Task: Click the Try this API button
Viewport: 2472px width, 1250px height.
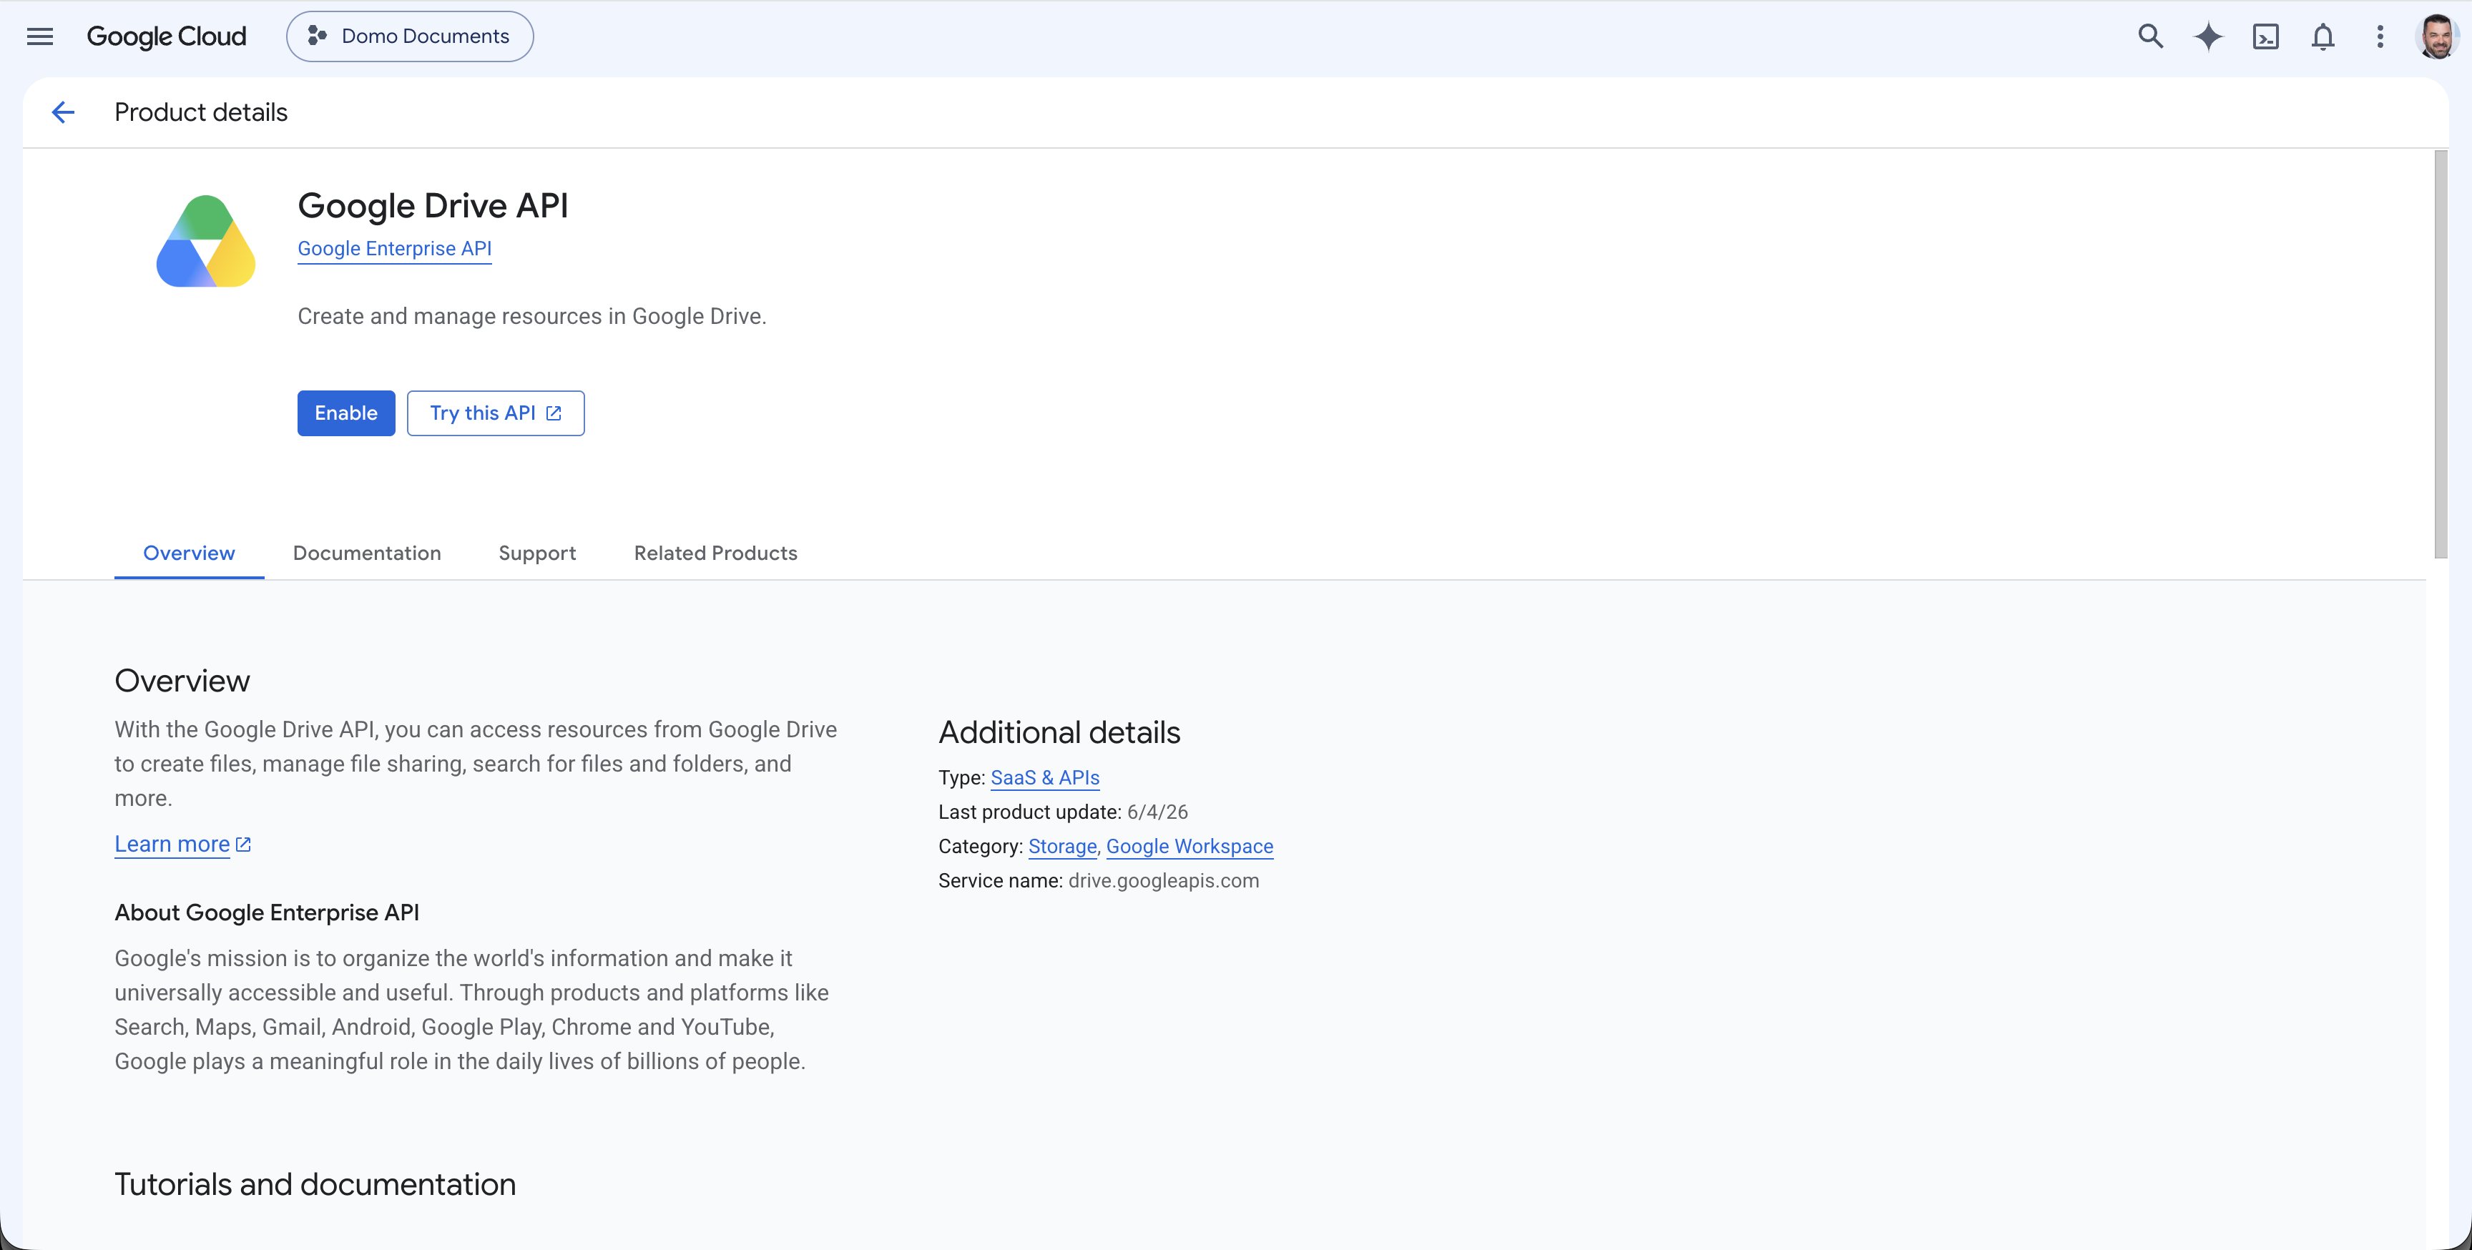Action: pyautogui.click(x=495, y=413)
